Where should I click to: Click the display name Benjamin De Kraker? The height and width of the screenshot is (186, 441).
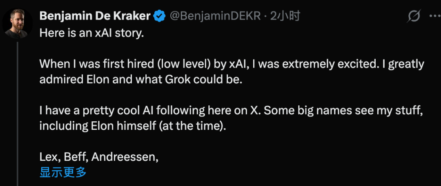pos(95,16)
